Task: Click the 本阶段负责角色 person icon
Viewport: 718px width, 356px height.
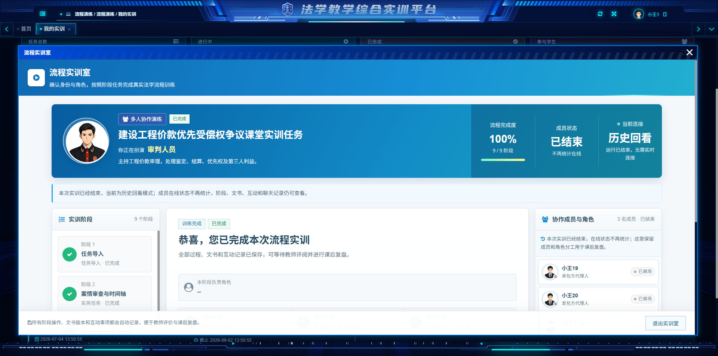Action: click(x=189, y=287)
